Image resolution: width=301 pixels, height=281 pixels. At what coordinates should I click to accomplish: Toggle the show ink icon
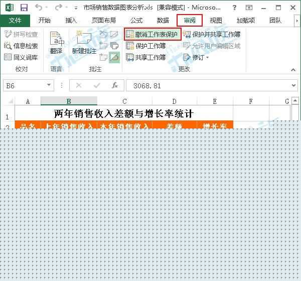[114, 57]
